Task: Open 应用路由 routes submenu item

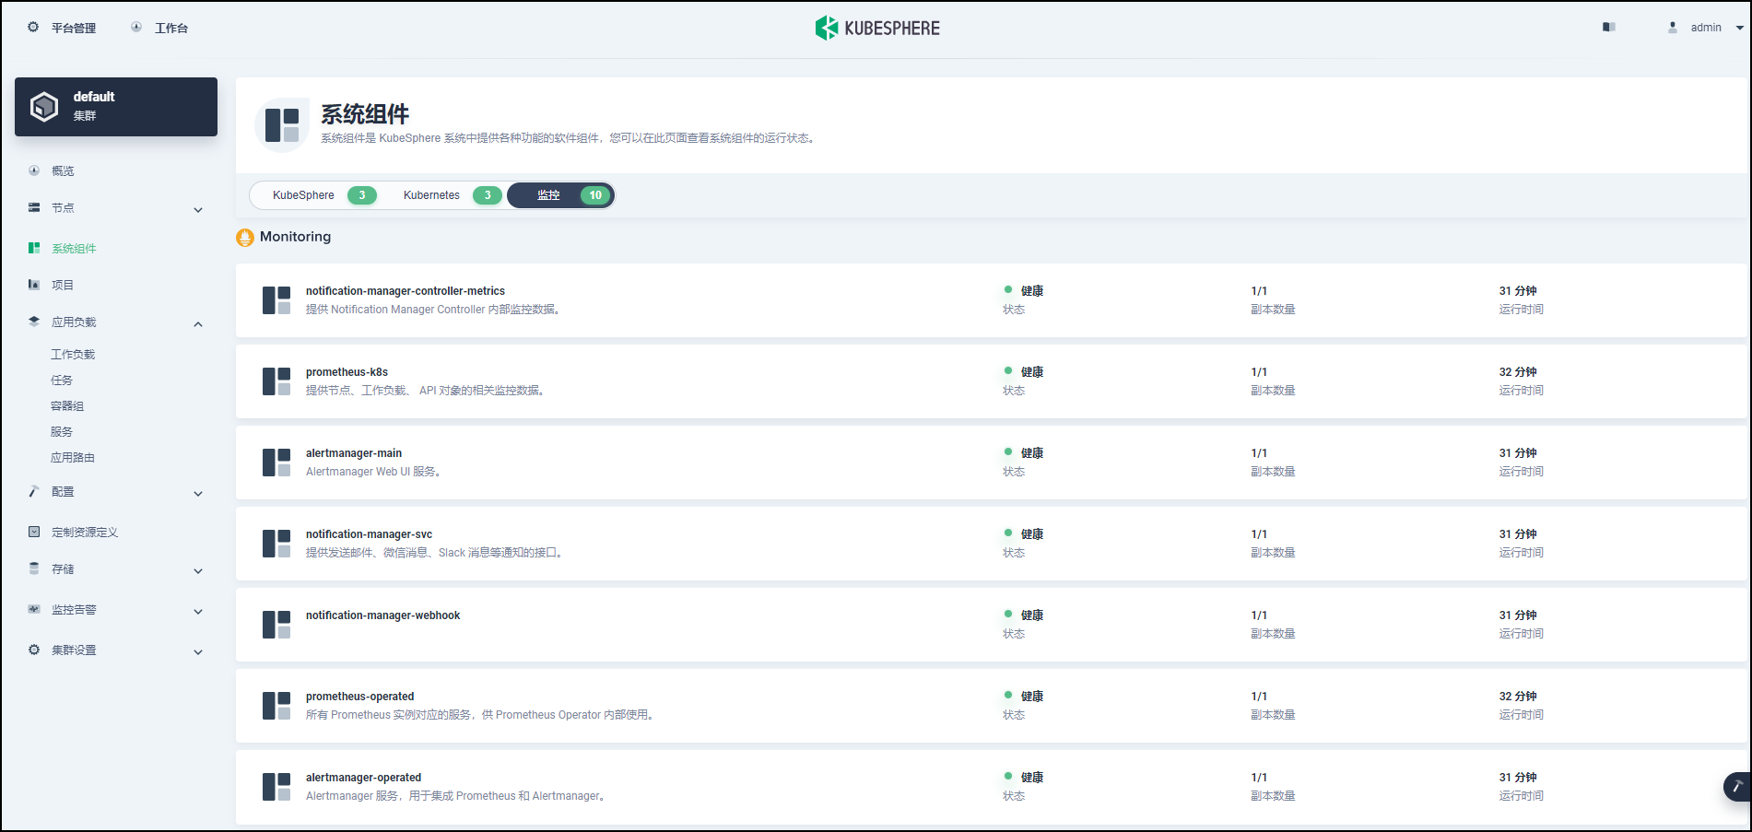Action: (x=73, y=457)
